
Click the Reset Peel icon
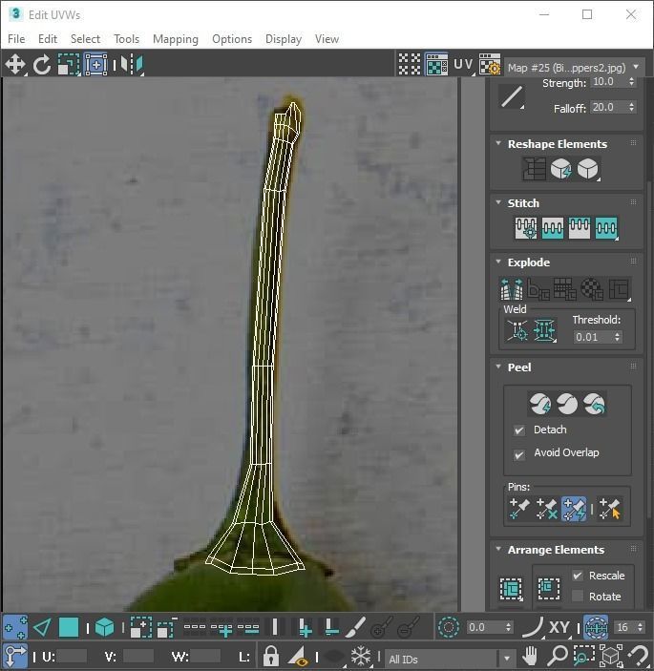(594, 404)
